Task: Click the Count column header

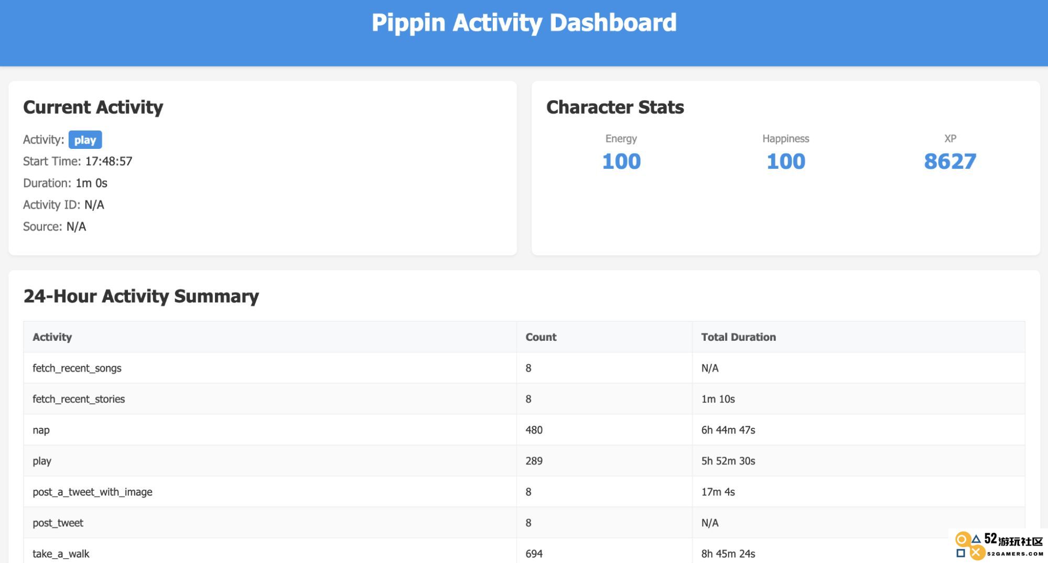Action: [541, 337]
